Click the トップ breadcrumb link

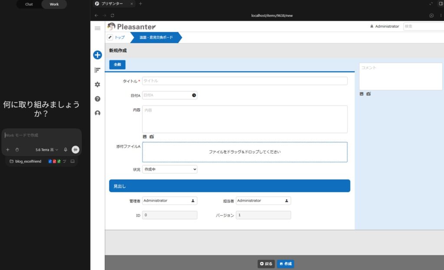pyautogui.click(x=120, y=37)
